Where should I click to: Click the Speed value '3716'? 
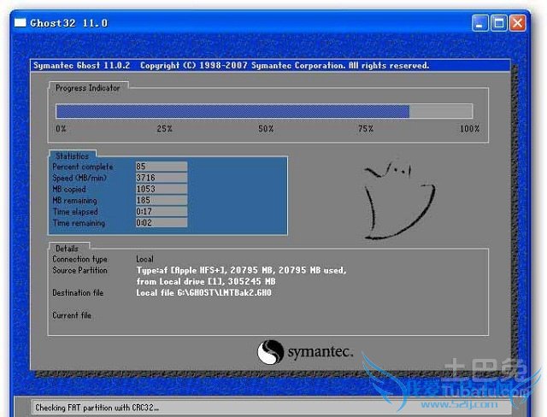(162, 178)
